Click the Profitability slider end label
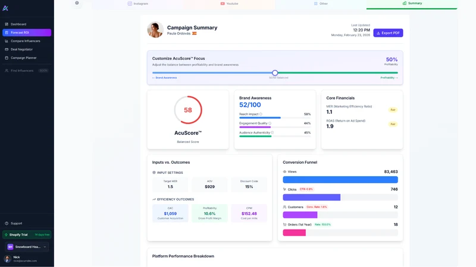 [x=389, y=78]
